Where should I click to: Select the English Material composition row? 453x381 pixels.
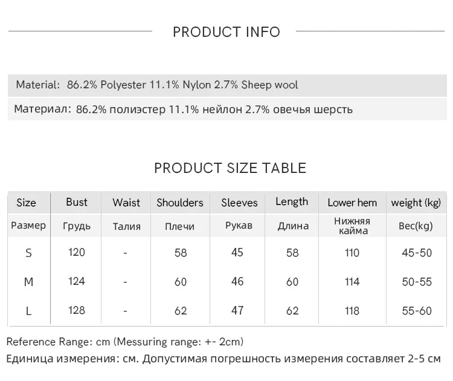[227, 85]
